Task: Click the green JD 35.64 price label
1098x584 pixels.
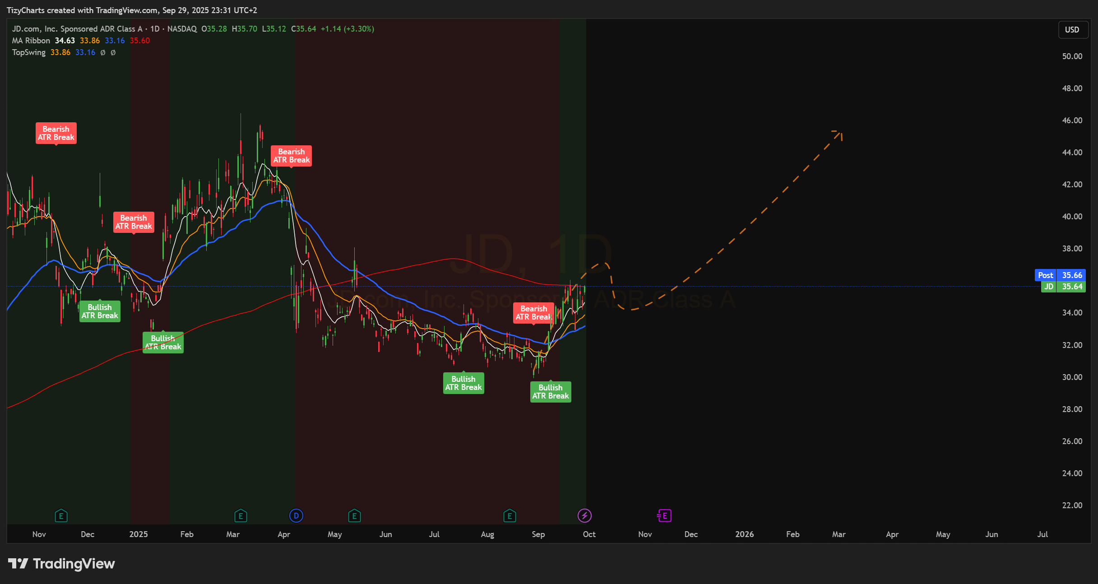Action: [1062, 287]
